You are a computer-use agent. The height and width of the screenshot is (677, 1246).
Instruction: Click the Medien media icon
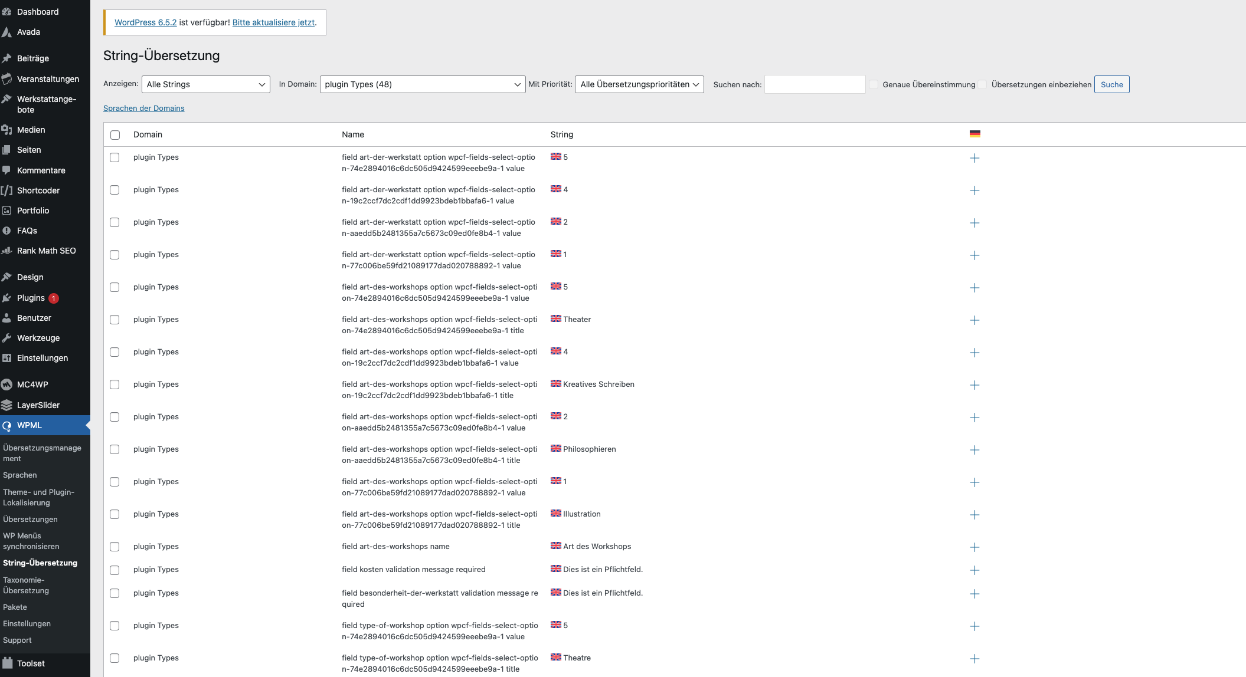[x=7, y=130]
